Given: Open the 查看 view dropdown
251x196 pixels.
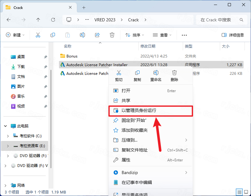Looking at the screenshot, I should click(x=162, y=35).
